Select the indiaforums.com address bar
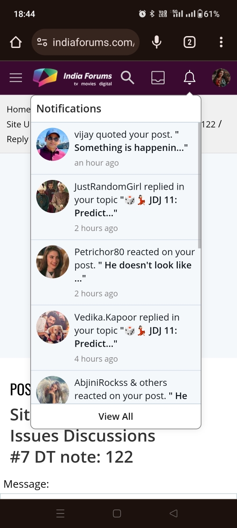This screenshot has height=528, width=237. click(x=86, y=42)
